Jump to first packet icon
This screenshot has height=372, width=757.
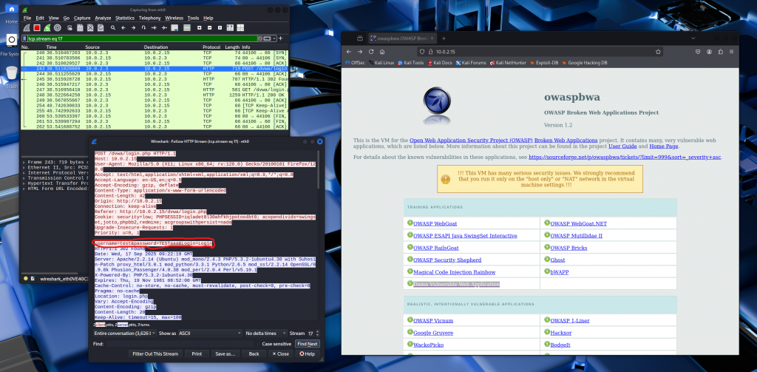(x=154, y=27)
